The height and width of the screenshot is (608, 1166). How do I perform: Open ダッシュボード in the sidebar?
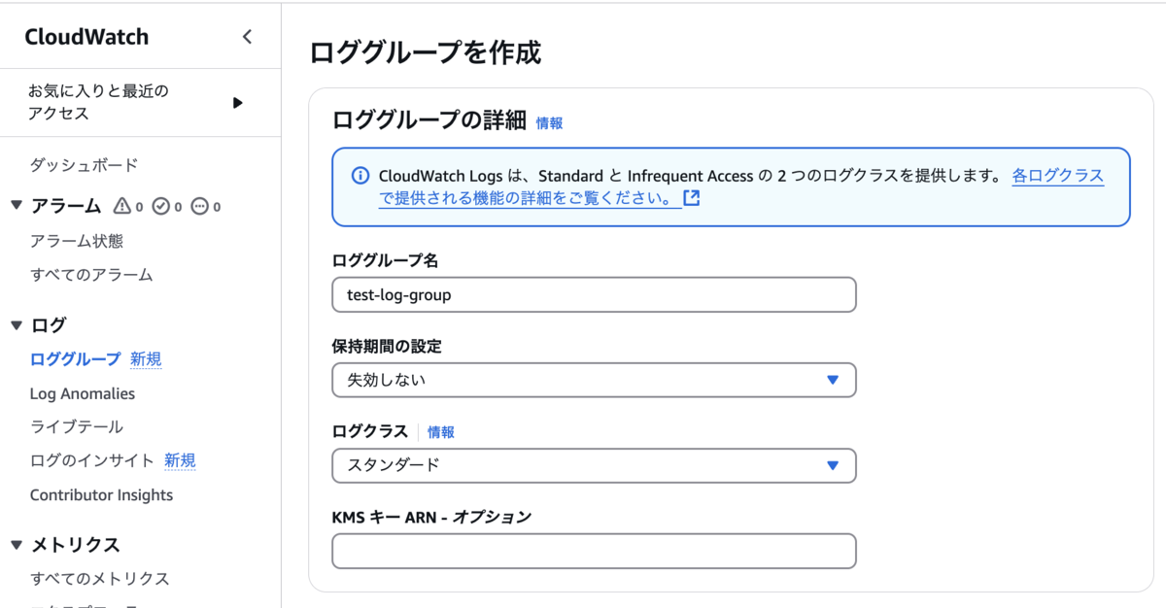tap(84, 165)
